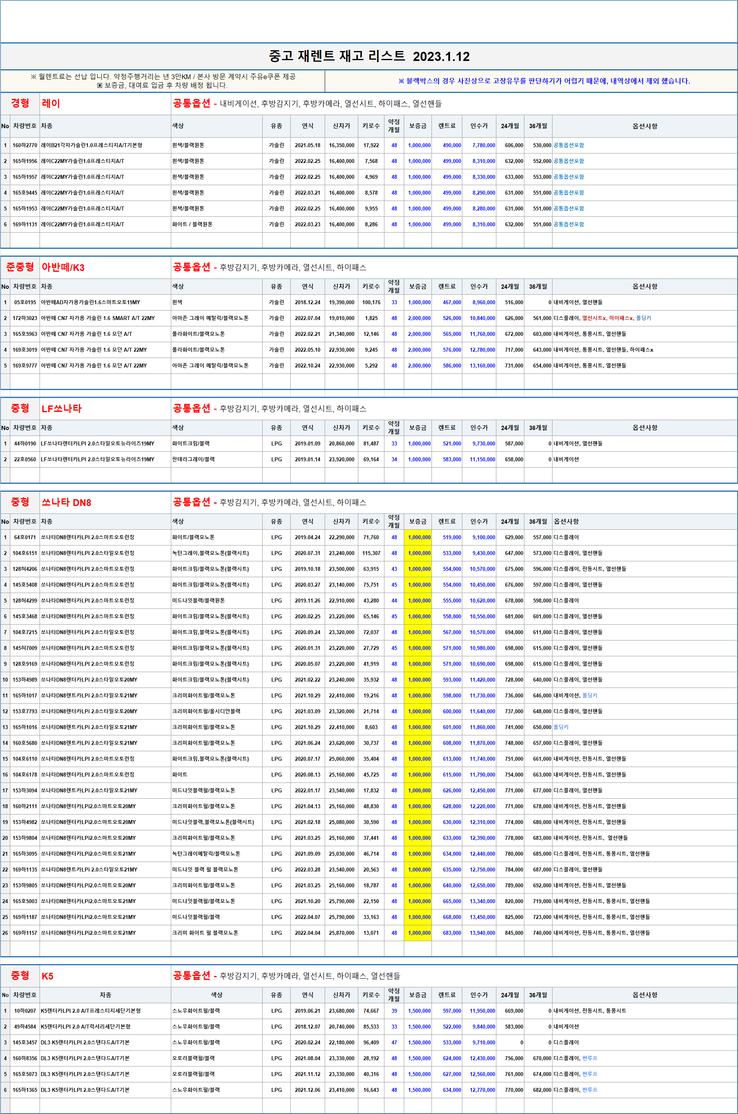This screenshot has width=738, height=1114.
Task: Click options 디스플레이, 열선시트x, 하이패스x, 폴딩키
Action: point(602,318)
